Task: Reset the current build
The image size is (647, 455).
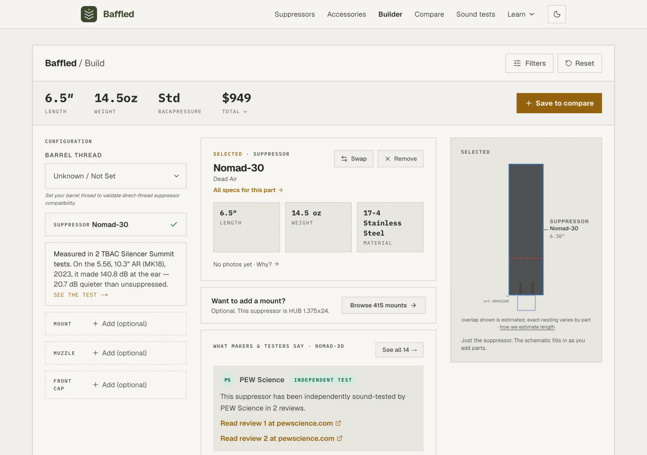Action: coord(579,63)
